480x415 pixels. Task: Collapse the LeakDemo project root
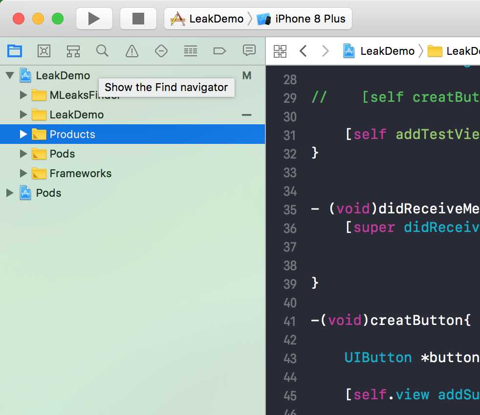click(x=10, y=75)
